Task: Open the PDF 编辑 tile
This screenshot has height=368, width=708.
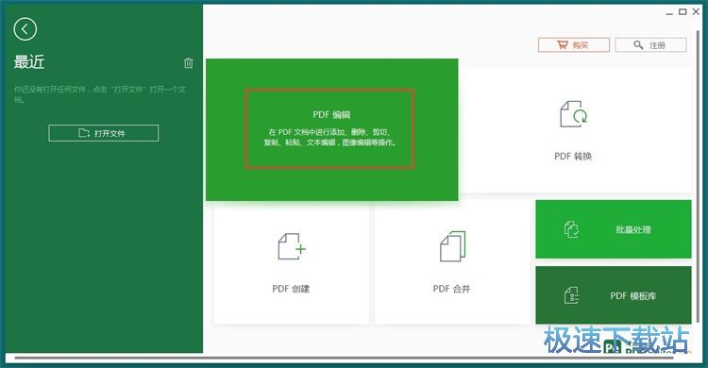Action: click(x=332, y=129)
